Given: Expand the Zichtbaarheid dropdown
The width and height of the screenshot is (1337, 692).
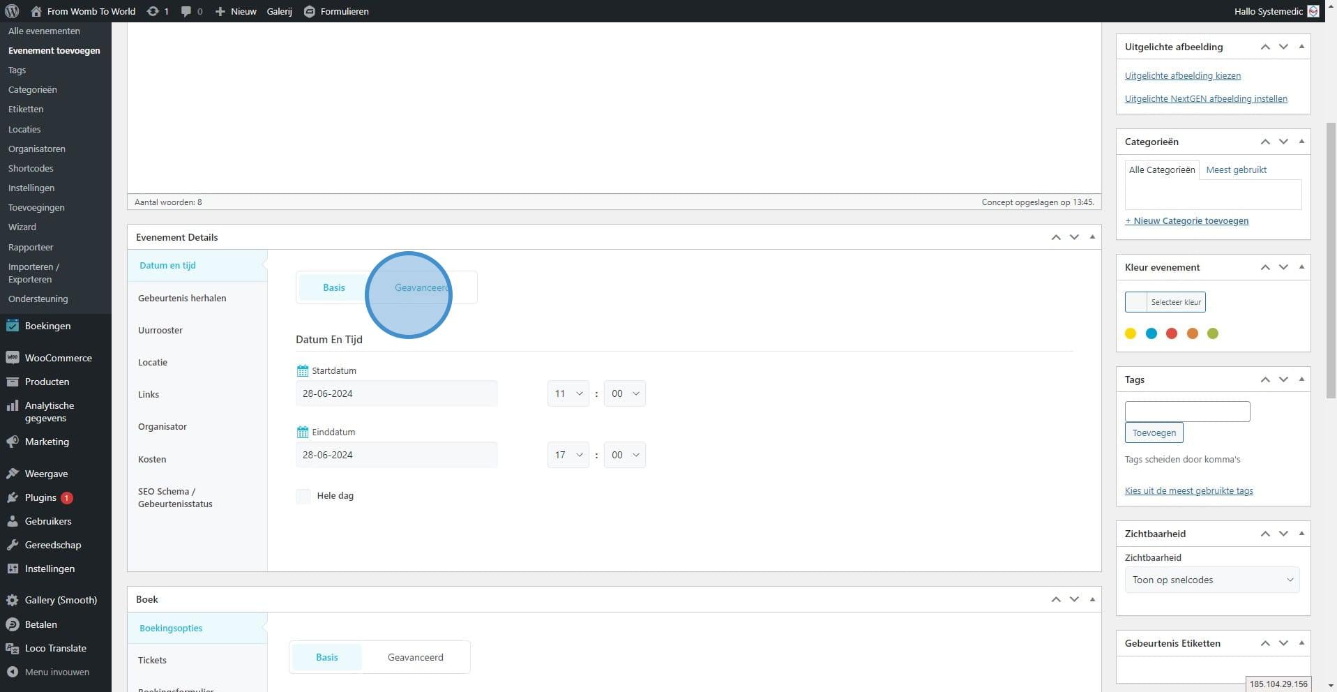Looking at the screenshot, I should point(1211,580).
